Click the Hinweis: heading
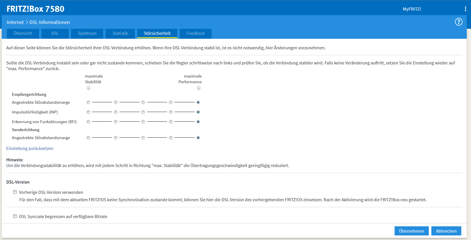Image resolution: width=471 pixels, height=240 pixels. click(15, 160)
